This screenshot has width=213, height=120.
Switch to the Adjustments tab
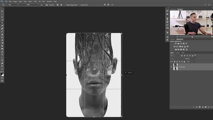point(180,39)
